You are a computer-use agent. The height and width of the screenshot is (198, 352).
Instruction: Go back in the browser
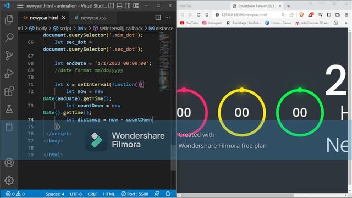pyautogui.click(x=183, y=15)
